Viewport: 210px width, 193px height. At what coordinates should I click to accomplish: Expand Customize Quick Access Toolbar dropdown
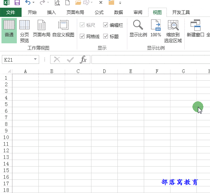tap(120, 3)
